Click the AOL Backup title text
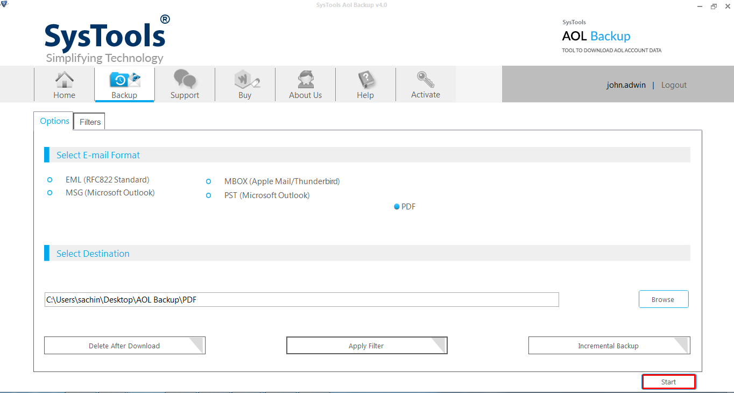 pyautogui.click(x=596, y=36)
